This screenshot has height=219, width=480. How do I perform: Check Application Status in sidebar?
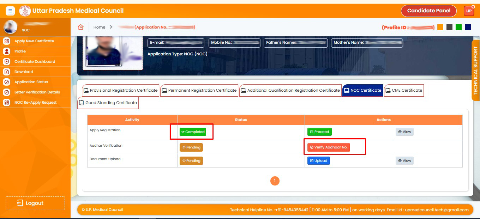pos(31,82)
